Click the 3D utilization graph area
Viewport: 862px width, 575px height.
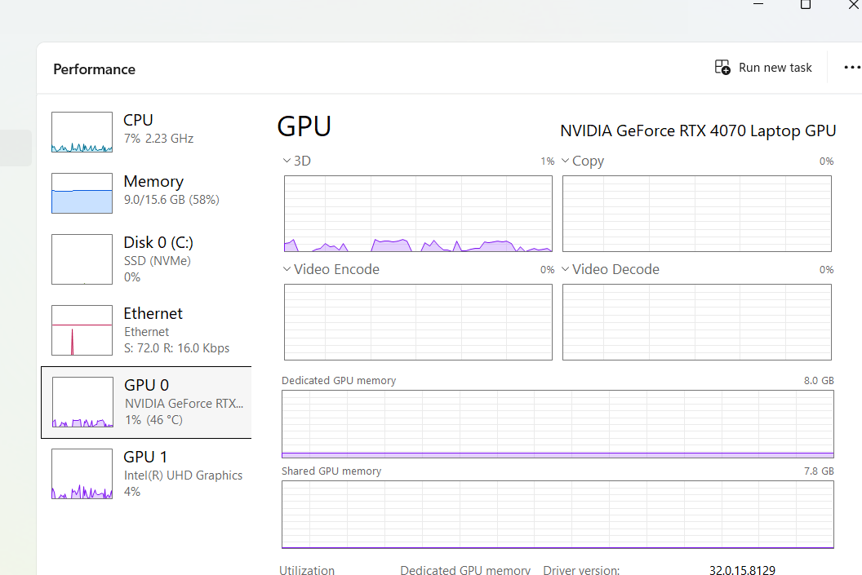point(418,214)
